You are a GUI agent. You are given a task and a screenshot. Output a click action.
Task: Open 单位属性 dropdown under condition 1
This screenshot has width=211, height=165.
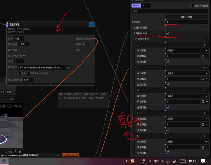click(187, 50)
